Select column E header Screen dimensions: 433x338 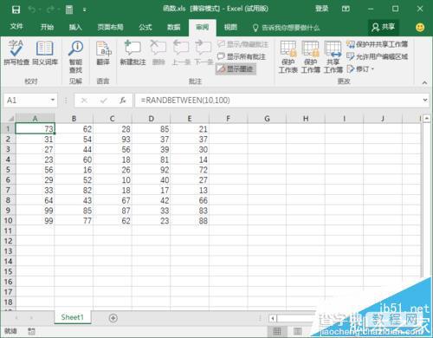[x=190, y=119]
